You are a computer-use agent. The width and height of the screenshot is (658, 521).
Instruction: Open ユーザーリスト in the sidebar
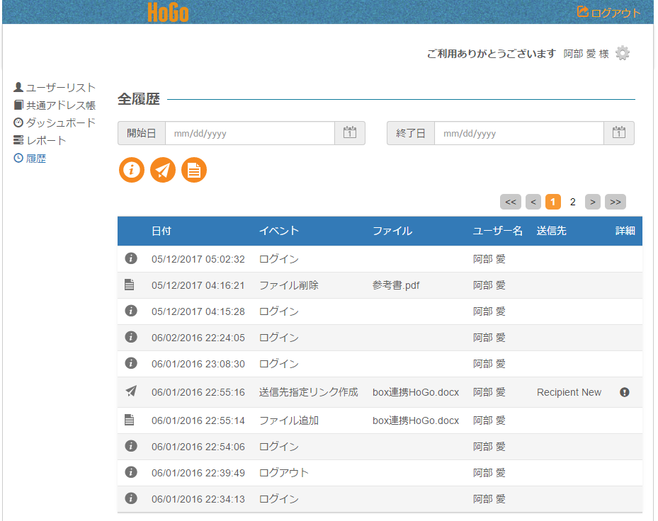60,88
